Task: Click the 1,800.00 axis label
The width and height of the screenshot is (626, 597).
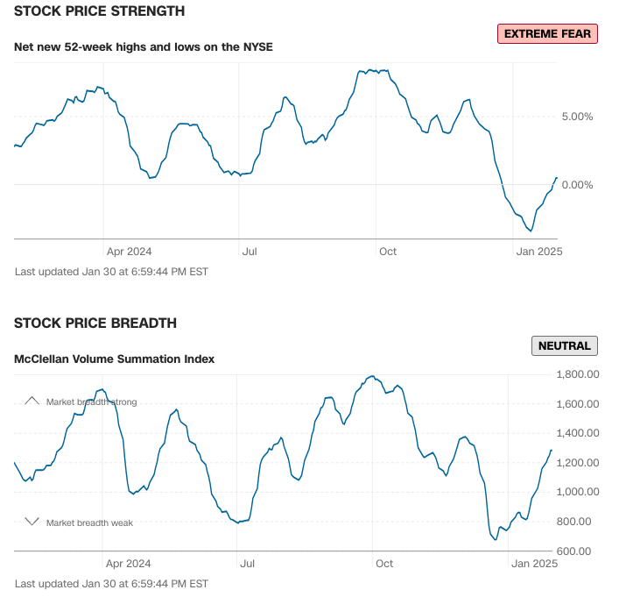Action: point(577,374)
